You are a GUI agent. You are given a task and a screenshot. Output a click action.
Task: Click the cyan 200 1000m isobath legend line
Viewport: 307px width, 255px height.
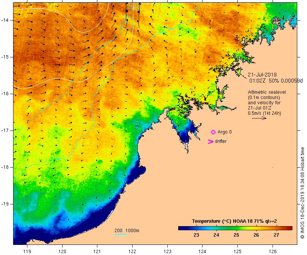click(x=121, y=234)
